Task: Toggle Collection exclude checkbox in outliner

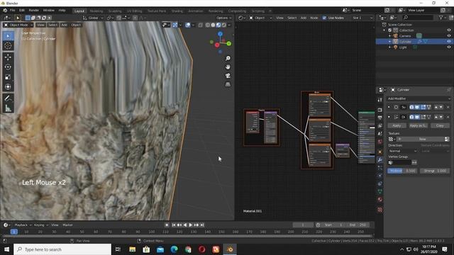Action: (x=390, y=30)
